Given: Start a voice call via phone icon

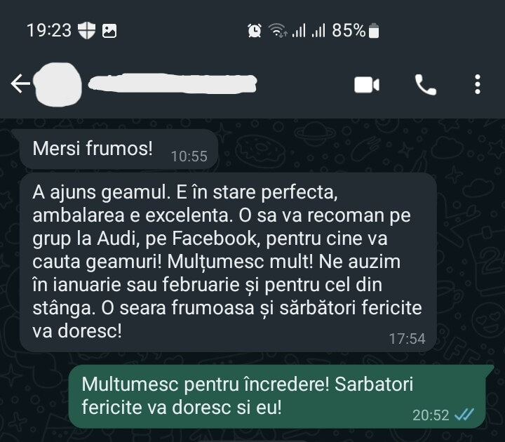Looking at the screenshot, I should click(425, 85).
